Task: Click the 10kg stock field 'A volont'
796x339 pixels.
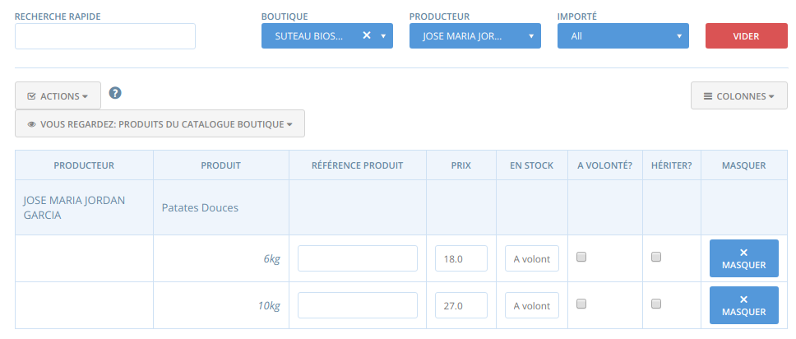Action: pyautogui.click(x=531, y=305)
